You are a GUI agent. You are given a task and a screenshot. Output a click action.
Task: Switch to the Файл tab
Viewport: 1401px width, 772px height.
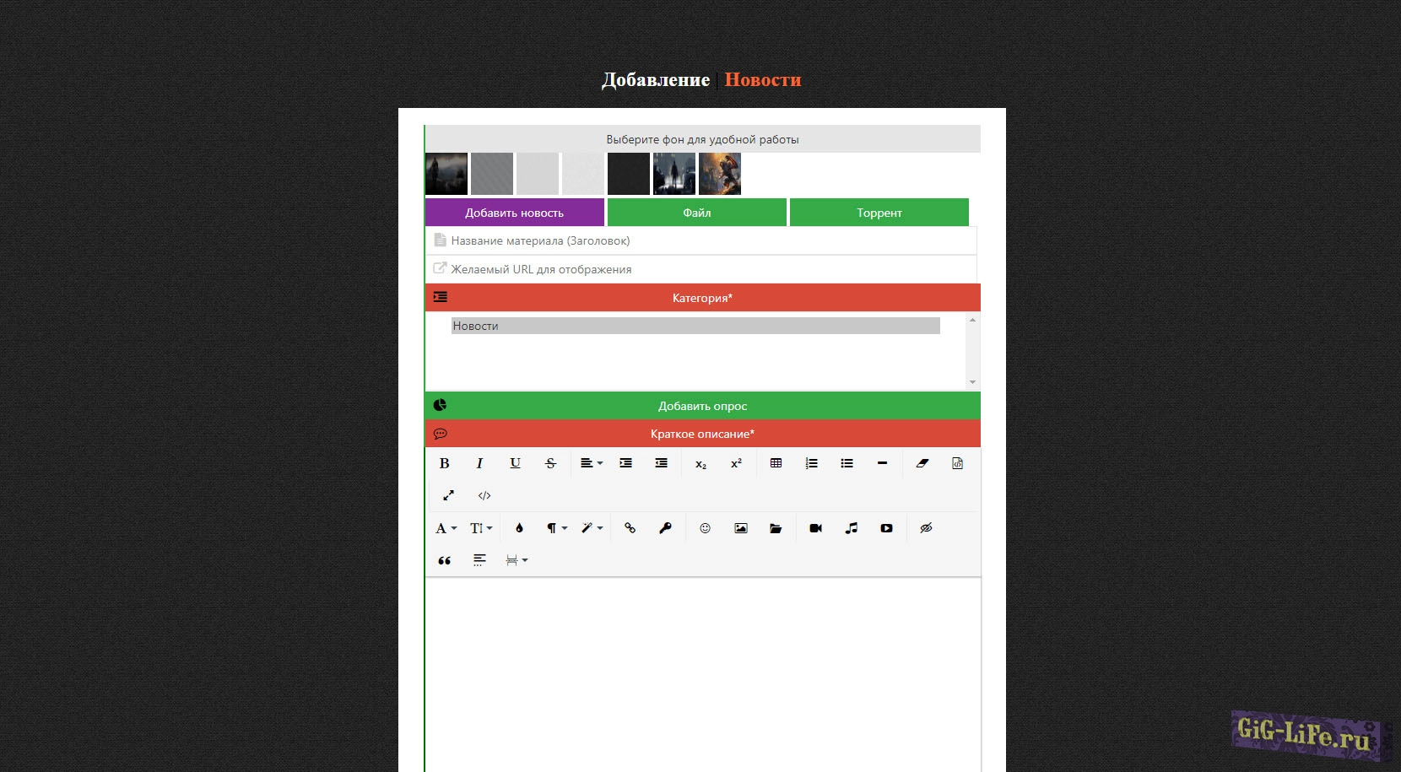pyautogui.click(x=696, y=213)
